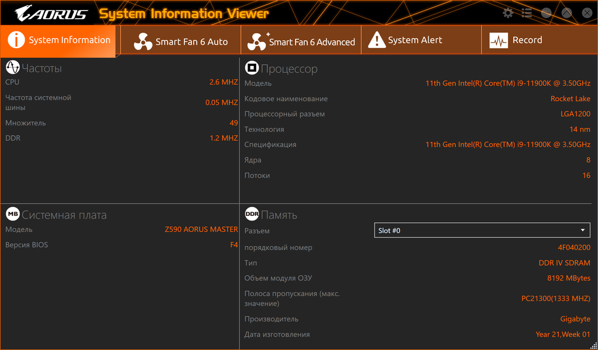Minimize the System Information Viewer window
This screenshot has height=350, width=598.
point(546,13)
